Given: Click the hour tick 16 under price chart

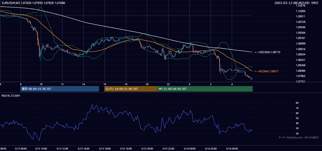Looking at the screenshot, I should point(105,84).
